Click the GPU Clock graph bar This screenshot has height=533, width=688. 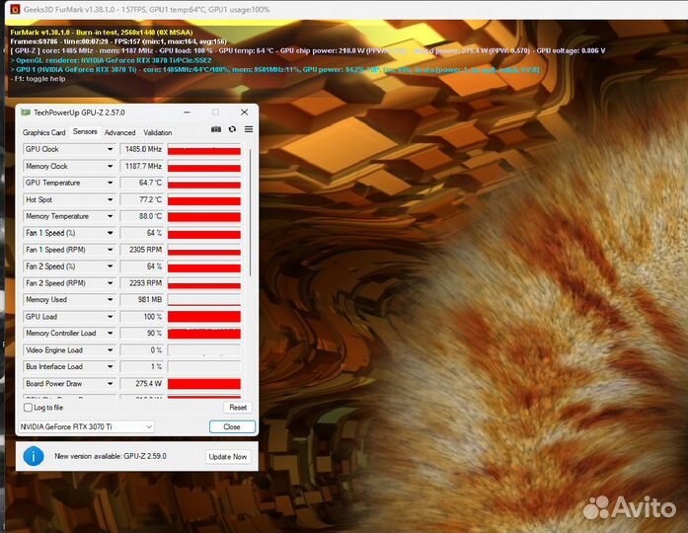[x=204, y=149]
